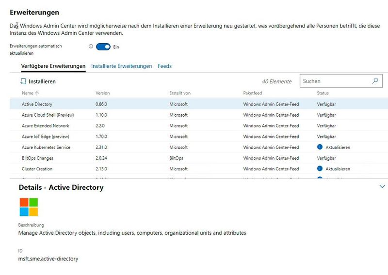Screen dimensions: 388x275
Task: Select Azure Kubernetes Service extension
Action: [199, 147]
